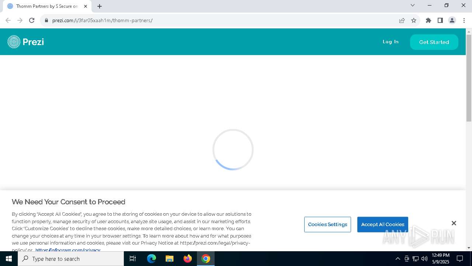The image size is (472, 266).
Task: Accept All Cookies
Action: 383,224
